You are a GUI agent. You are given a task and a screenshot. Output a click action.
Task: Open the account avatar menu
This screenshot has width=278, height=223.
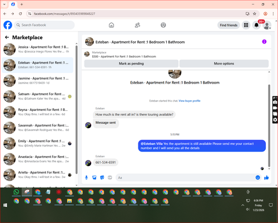(267, 25)
